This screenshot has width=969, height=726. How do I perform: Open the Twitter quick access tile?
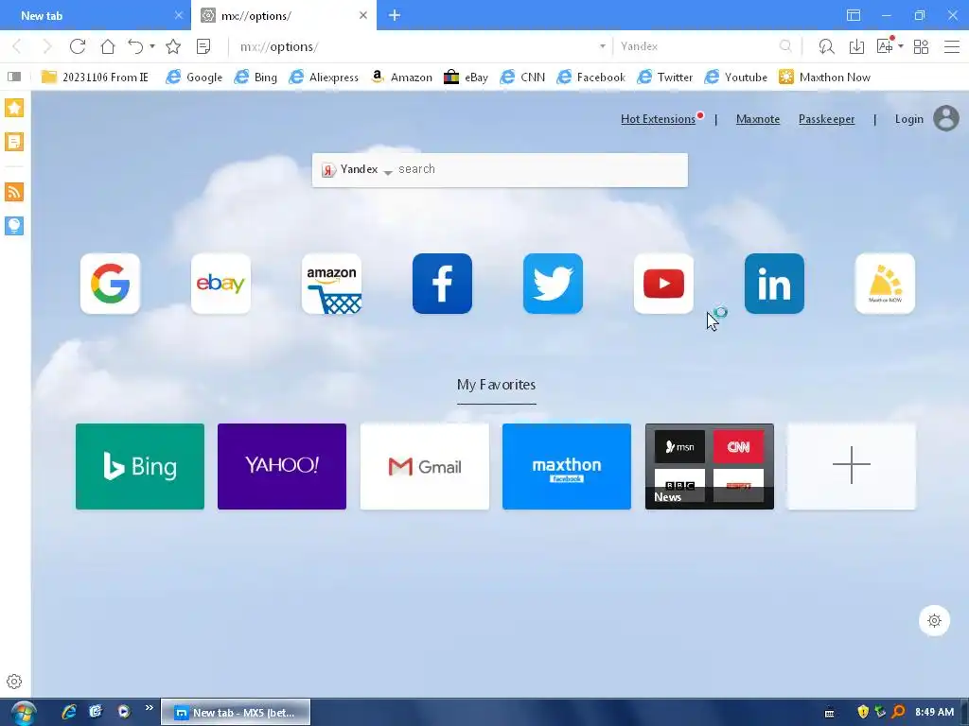(x=553, y=284)
